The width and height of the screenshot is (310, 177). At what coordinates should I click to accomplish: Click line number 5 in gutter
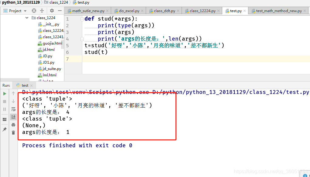[x=68, y=45]
